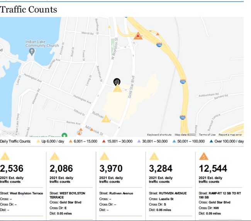Click the triangle icon above the 2,086 count
This screenshot has height=221, width=251.
[x=54, y=157]
